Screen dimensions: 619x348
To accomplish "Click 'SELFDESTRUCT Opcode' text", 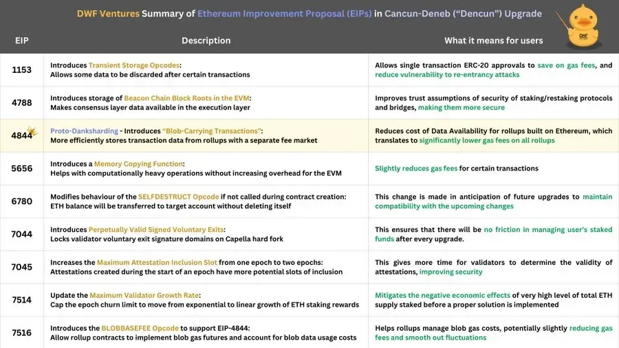I will click(x=178, y=197).
